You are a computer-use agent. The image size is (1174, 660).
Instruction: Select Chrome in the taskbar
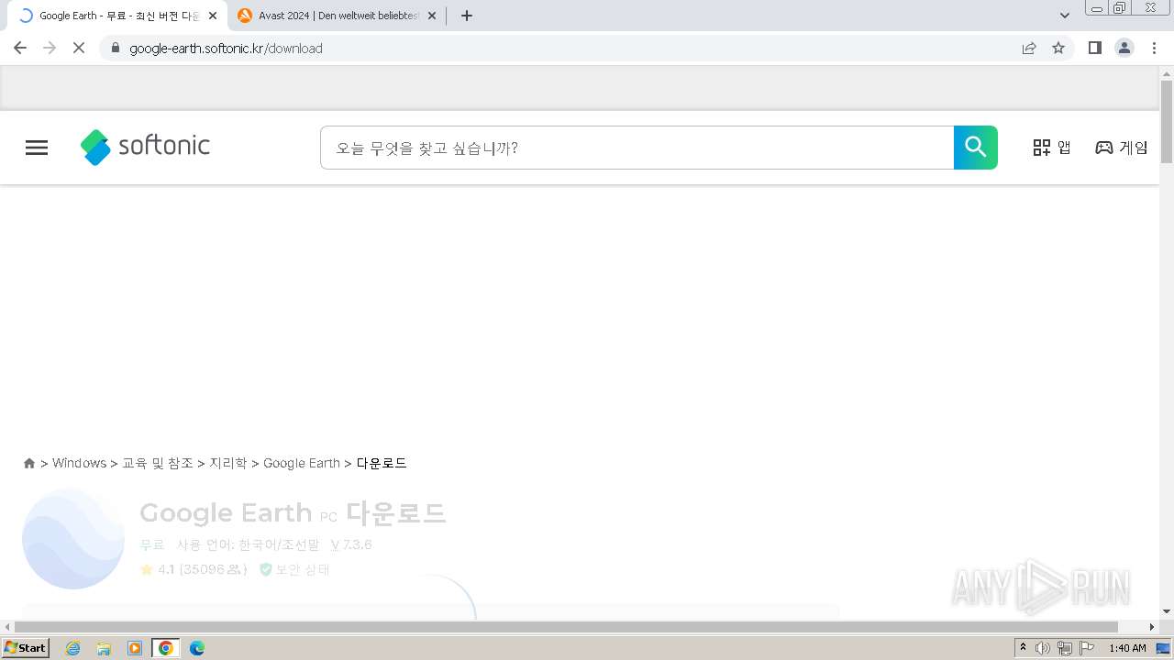166,648
